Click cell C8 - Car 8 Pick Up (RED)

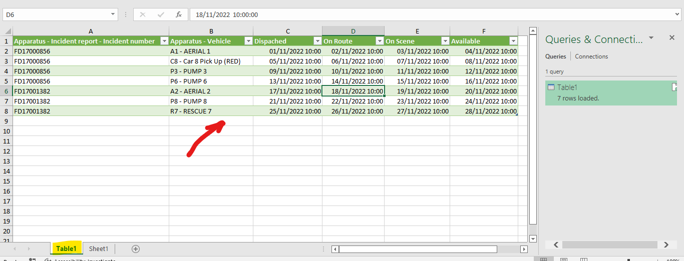pyautogui.click(x=211, y=61)
